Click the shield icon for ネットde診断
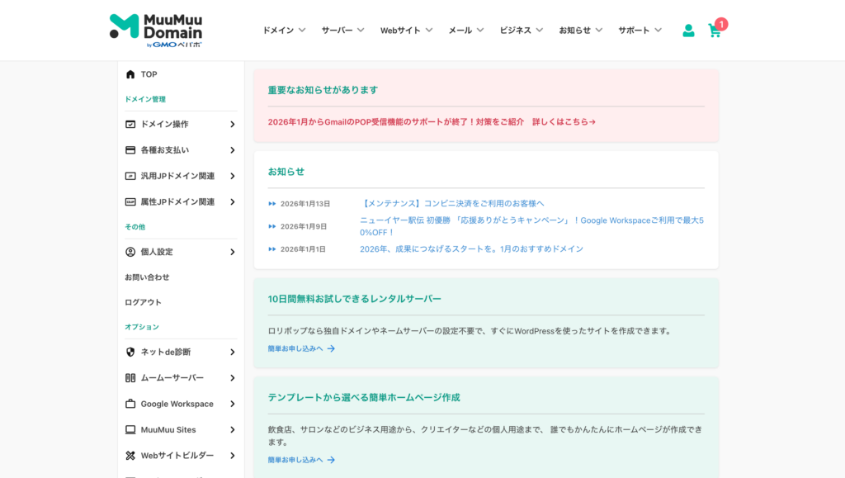The image size is (845, 478). tap(130, 352)
